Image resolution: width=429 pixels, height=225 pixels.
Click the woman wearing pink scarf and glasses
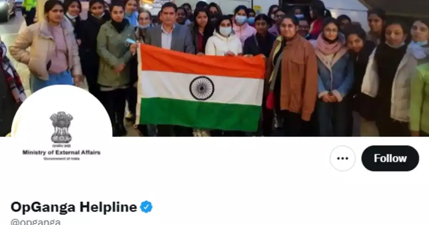tap(333, 71)
